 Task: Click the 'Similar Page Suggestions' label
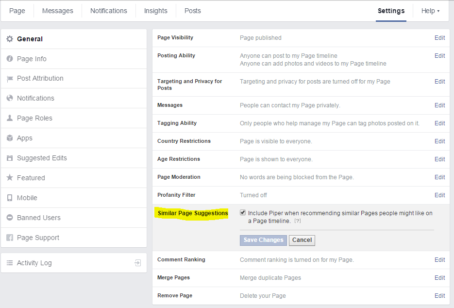click(x=193, y=213)
